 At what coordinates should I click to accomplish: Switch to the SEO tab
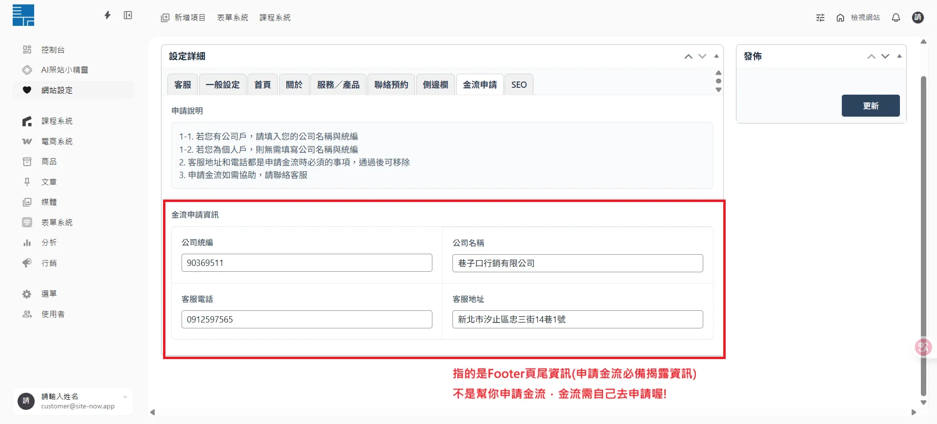(519, 85)
